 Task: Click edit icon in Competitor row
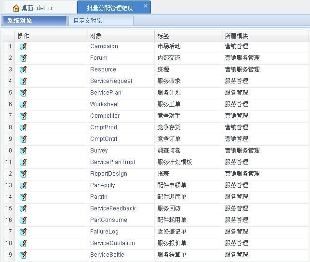pyautogui.click(x=23, y=116)
